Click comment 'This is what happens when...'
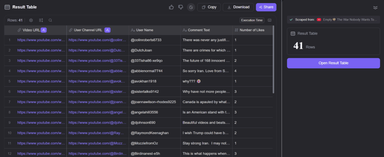 point(207,153)
